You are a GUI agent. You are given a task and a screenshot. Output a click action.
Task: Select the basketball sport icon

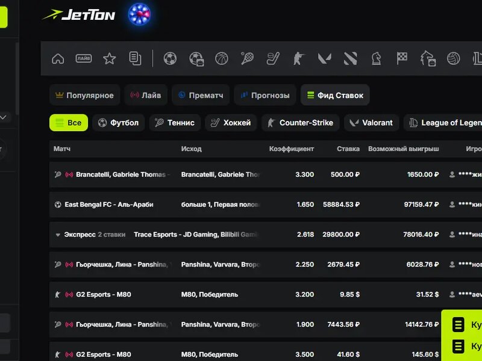(x=222, y=58)
